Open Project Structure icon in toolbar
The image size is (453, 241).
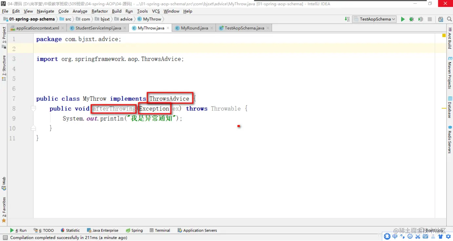[x=441, y=19]
